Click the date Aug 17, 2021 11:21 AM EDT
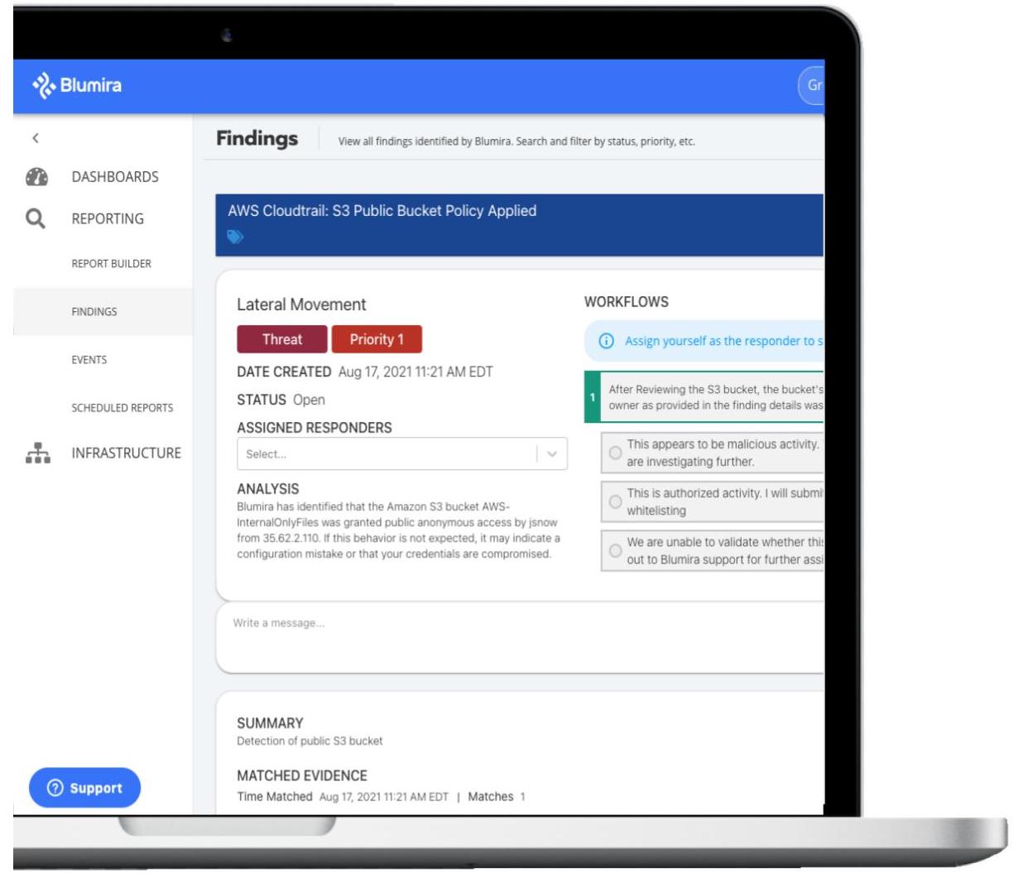This screenshot has width=1023, height=873. (415, 372)
